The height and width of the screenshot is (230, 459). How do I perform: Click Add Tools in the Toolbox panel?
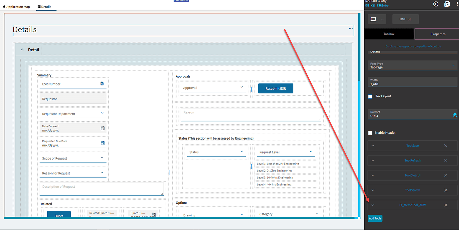[x=375, y=218]
